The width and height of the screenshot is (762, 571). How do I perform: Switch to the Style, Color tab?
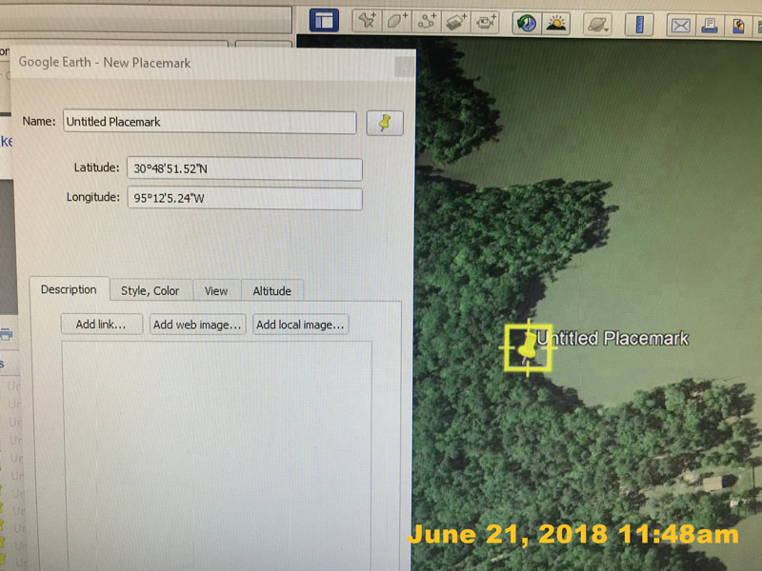point(150,290)
